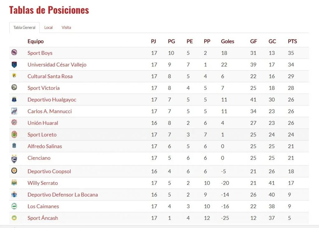
Task: Click the Carlos A. Mannucci crest icon
Action: [14, 111]
